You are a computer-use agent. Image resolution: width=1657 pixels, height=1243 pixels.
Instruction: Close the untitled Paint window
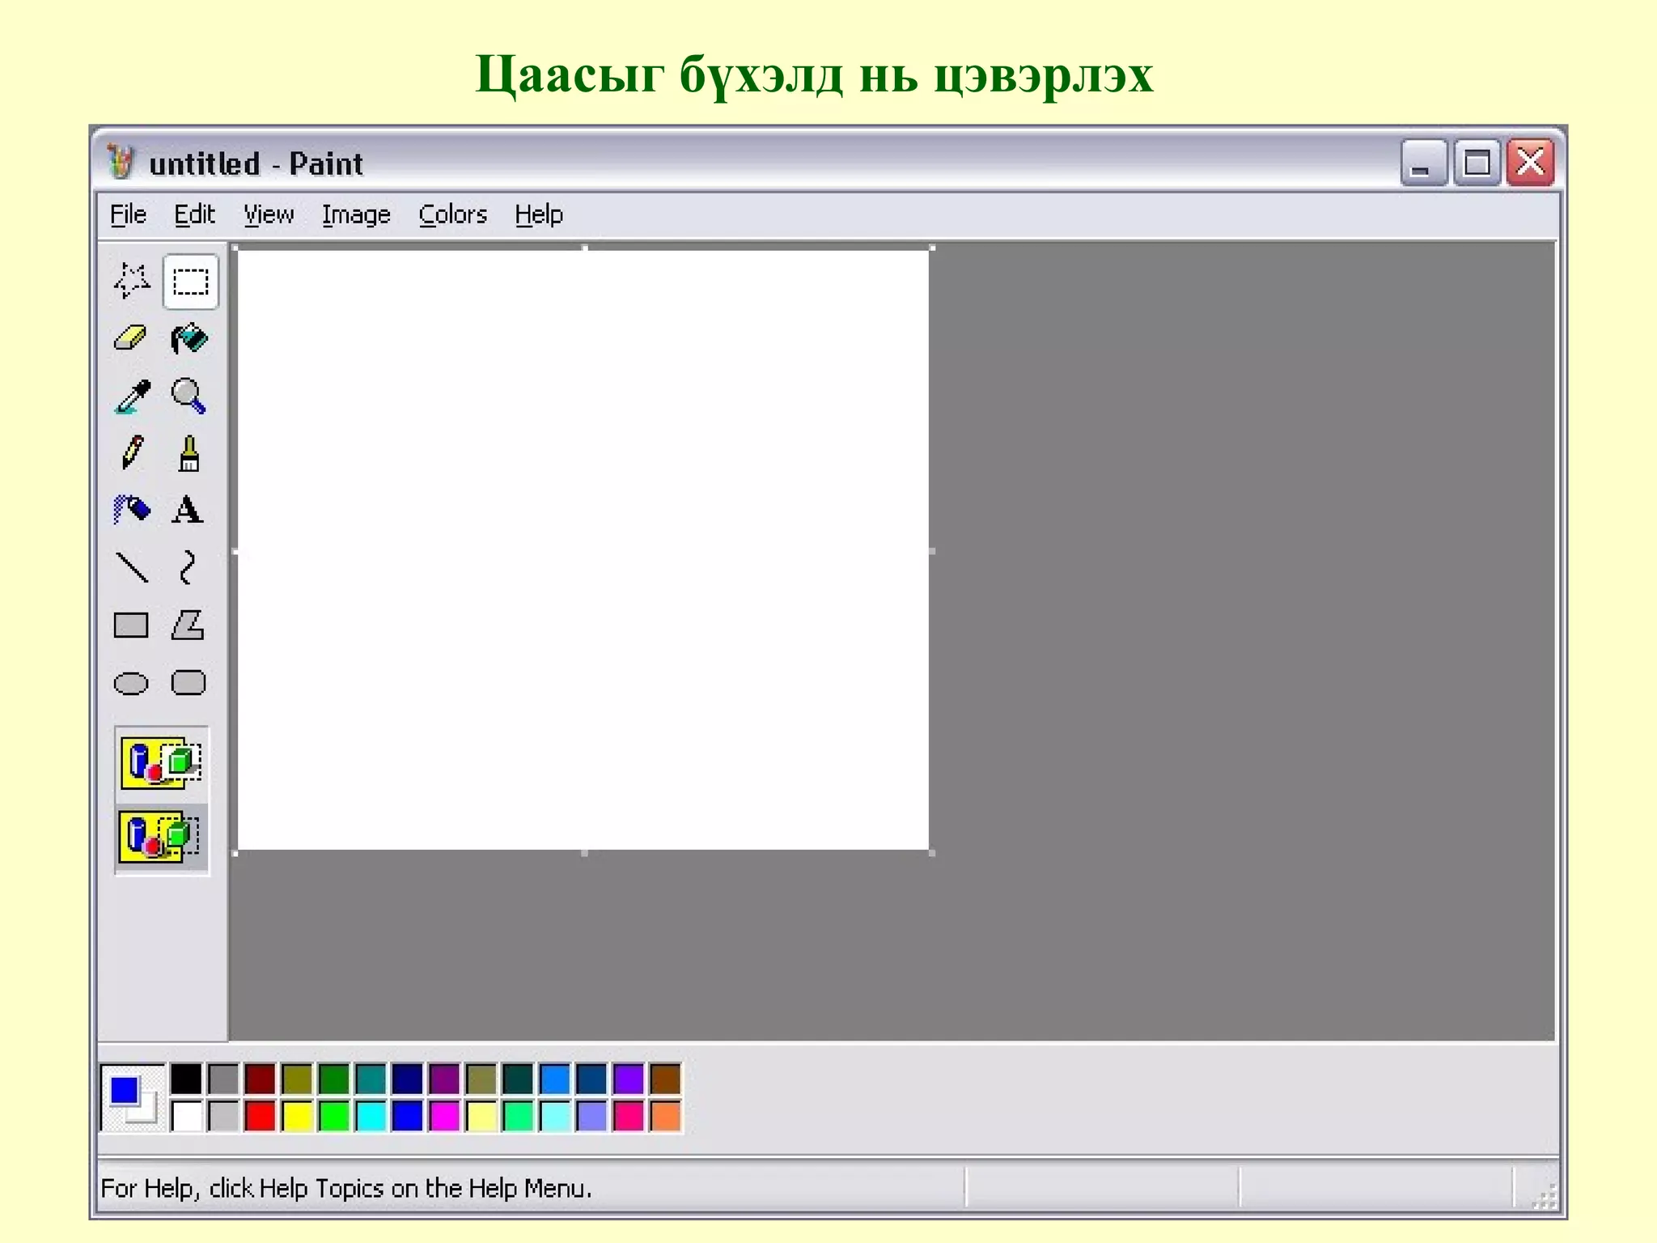[1530, 163]
